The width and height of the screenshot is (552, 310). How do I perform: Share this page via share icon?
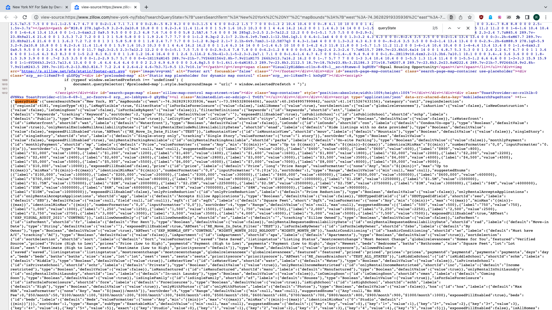pyautogui.click(x=461, y=17)
